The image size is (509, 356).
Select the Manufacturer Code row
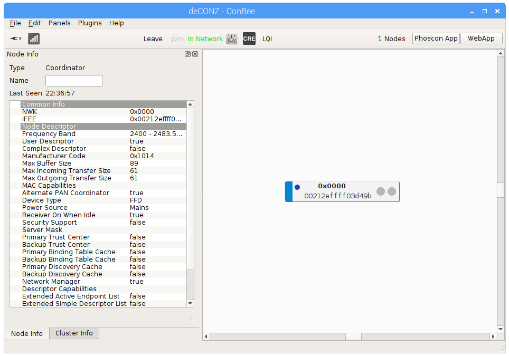click(98, 156)
